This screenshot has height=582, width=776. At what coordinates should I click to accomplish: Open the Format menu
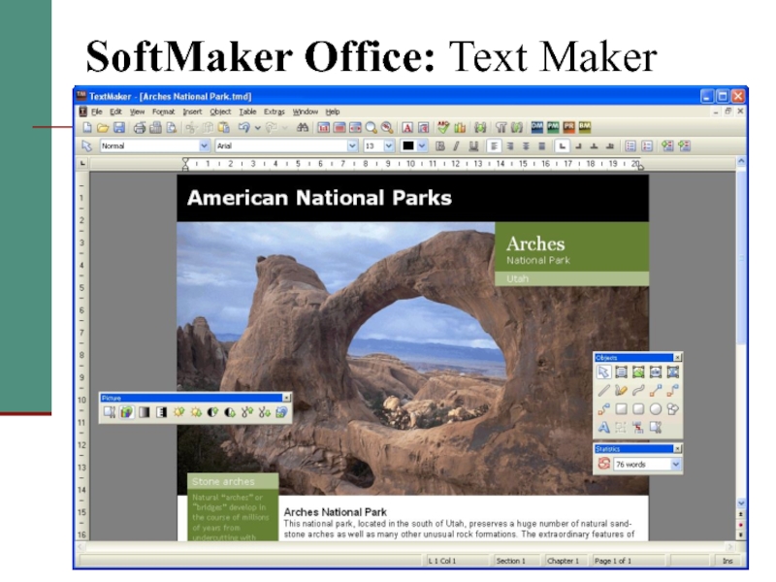(x=163, y=113)
